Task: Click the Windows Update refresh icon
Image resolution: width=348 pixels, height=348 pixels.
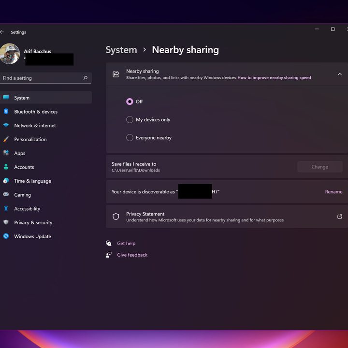Action: pyautogui.click(x=6, y=236)
